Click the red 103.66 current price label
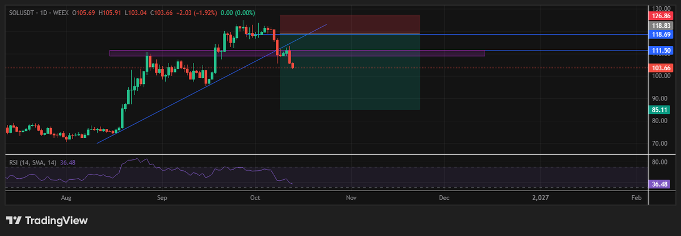 coord(662,68)
